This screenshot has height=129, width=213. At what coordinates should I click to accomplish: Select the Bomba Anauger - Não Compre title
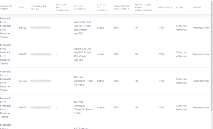[x=83, y=81]
